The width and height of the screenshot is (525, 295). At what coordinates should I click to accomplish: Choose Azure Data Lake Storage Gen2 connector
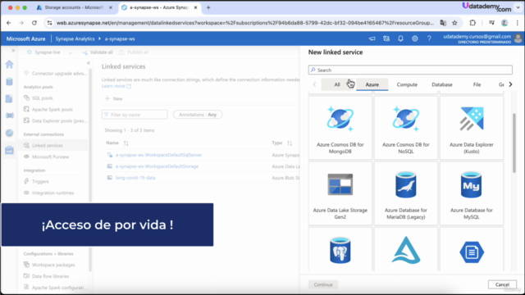coord(340,193)
